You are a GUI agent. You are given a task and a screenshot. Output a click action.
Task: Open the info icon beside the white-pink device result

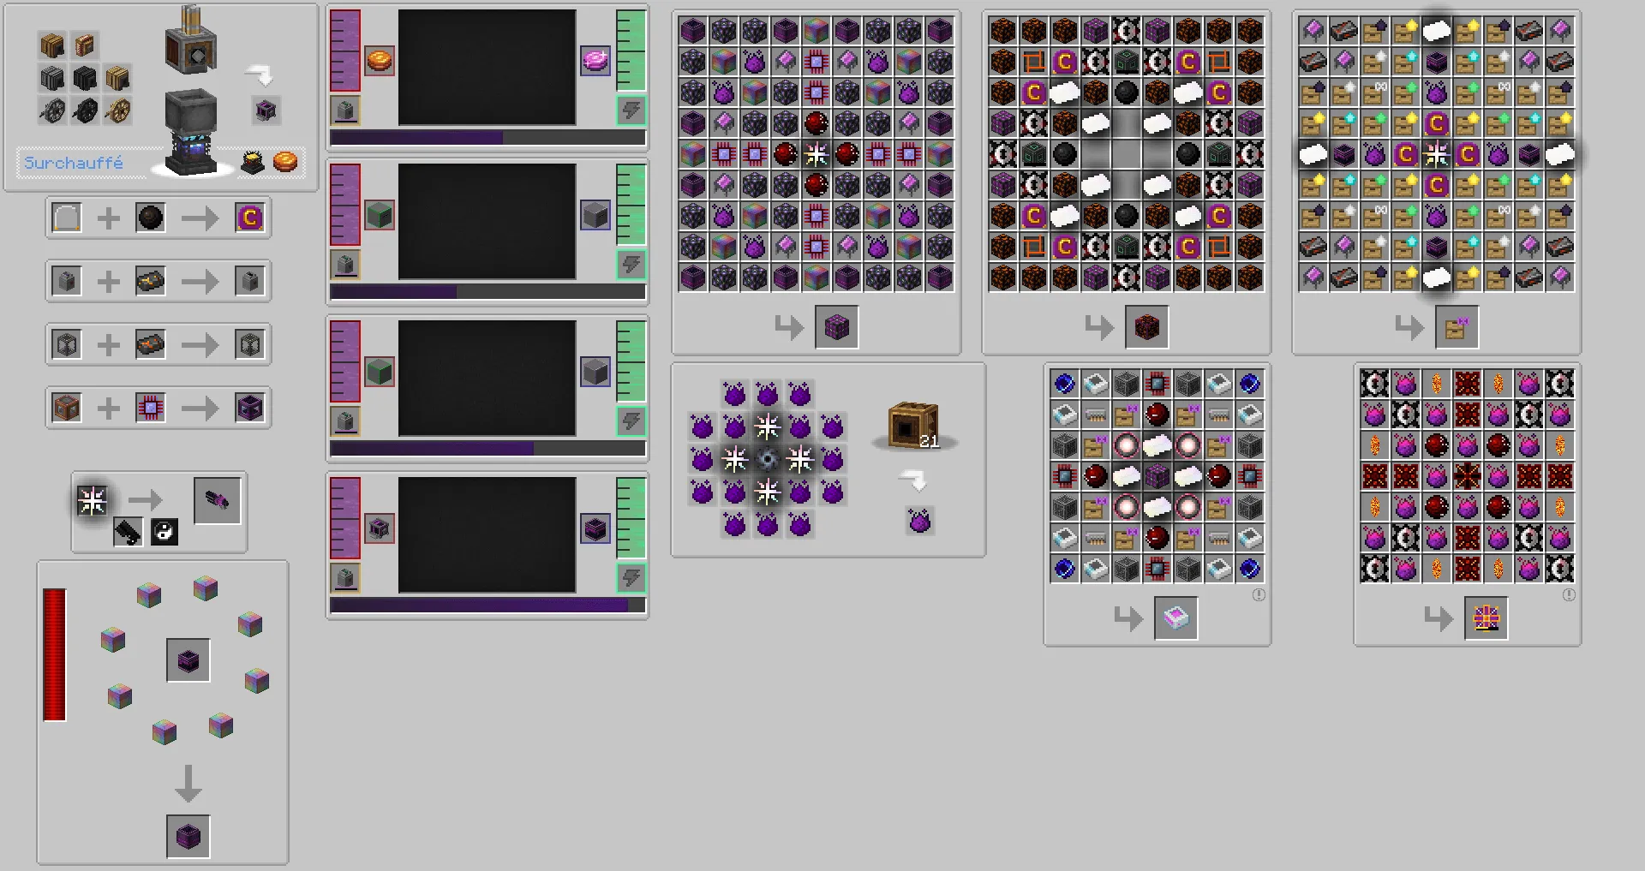[x=1259, y=594]
